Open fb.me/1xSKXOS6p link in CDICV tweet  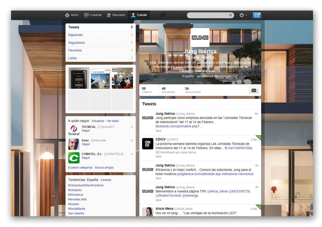point(238,148)
